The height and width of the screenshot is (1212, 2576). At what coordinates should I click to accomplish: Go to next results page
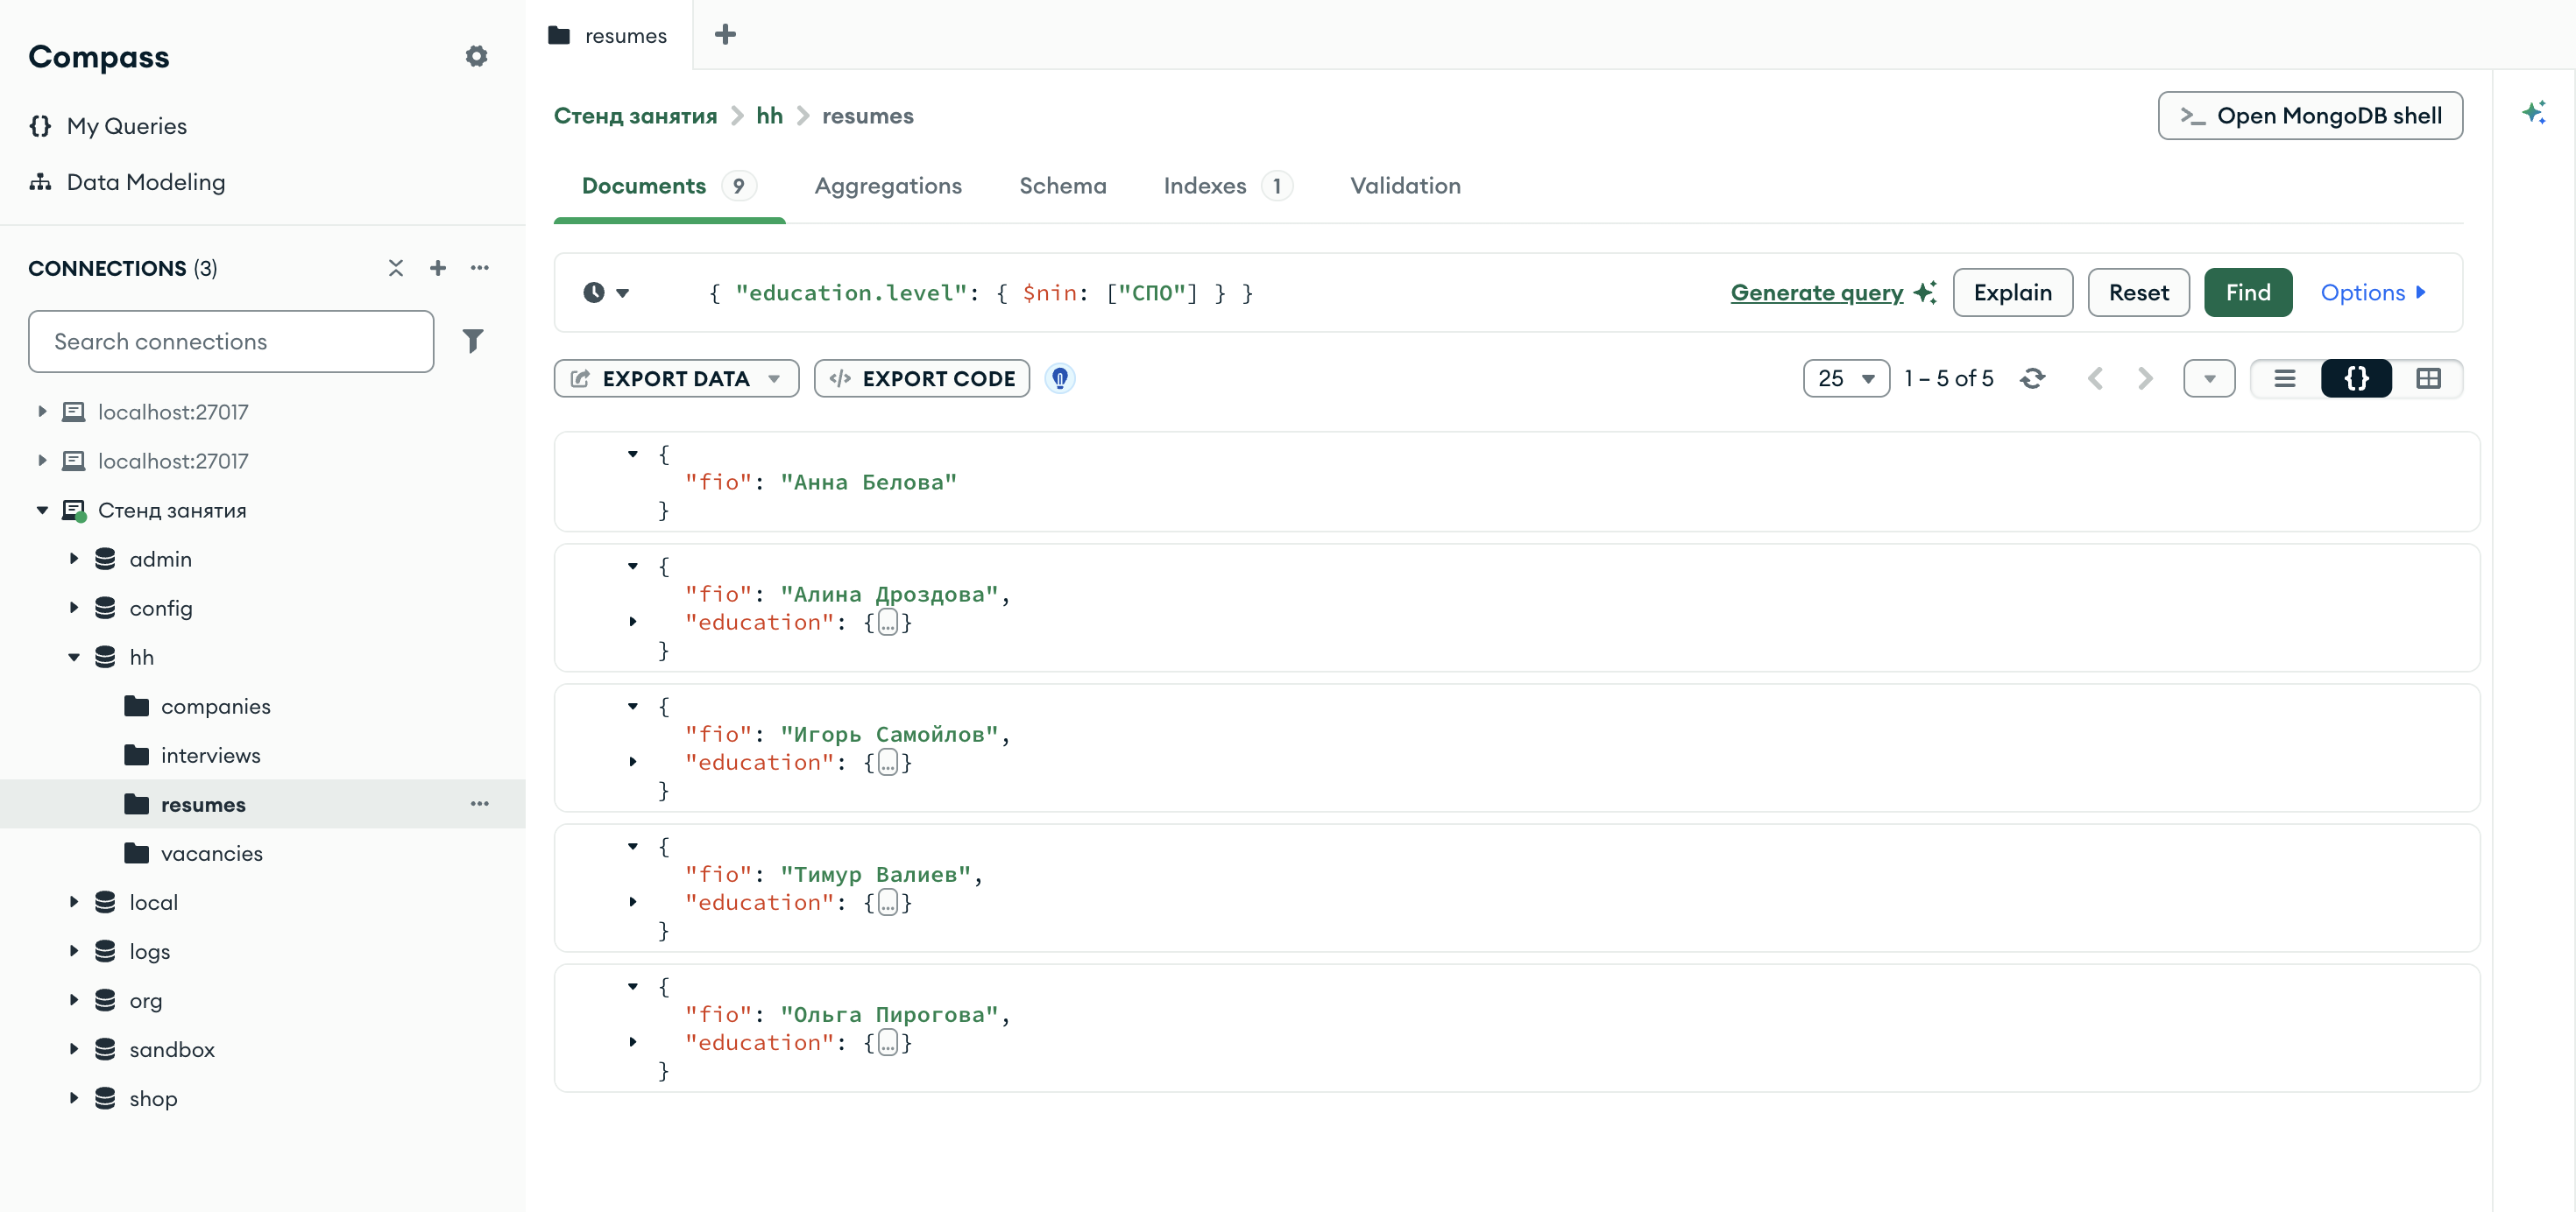(2145, 378)
